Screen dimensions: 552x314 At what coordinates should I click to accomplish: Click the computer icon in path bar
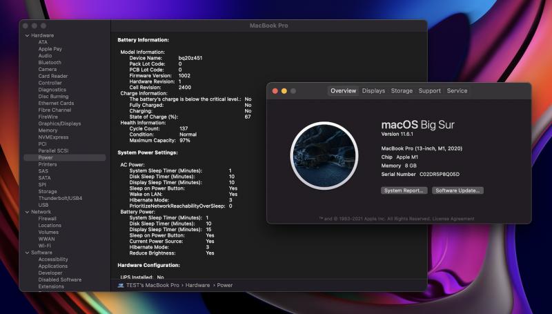[121, 285]
